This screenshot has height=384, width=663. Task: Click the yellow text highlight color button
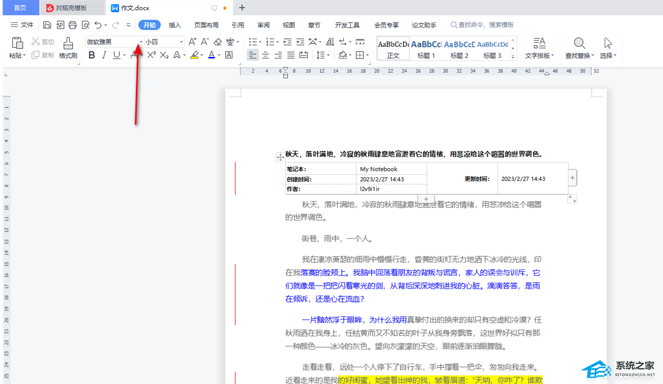(194, 55)
